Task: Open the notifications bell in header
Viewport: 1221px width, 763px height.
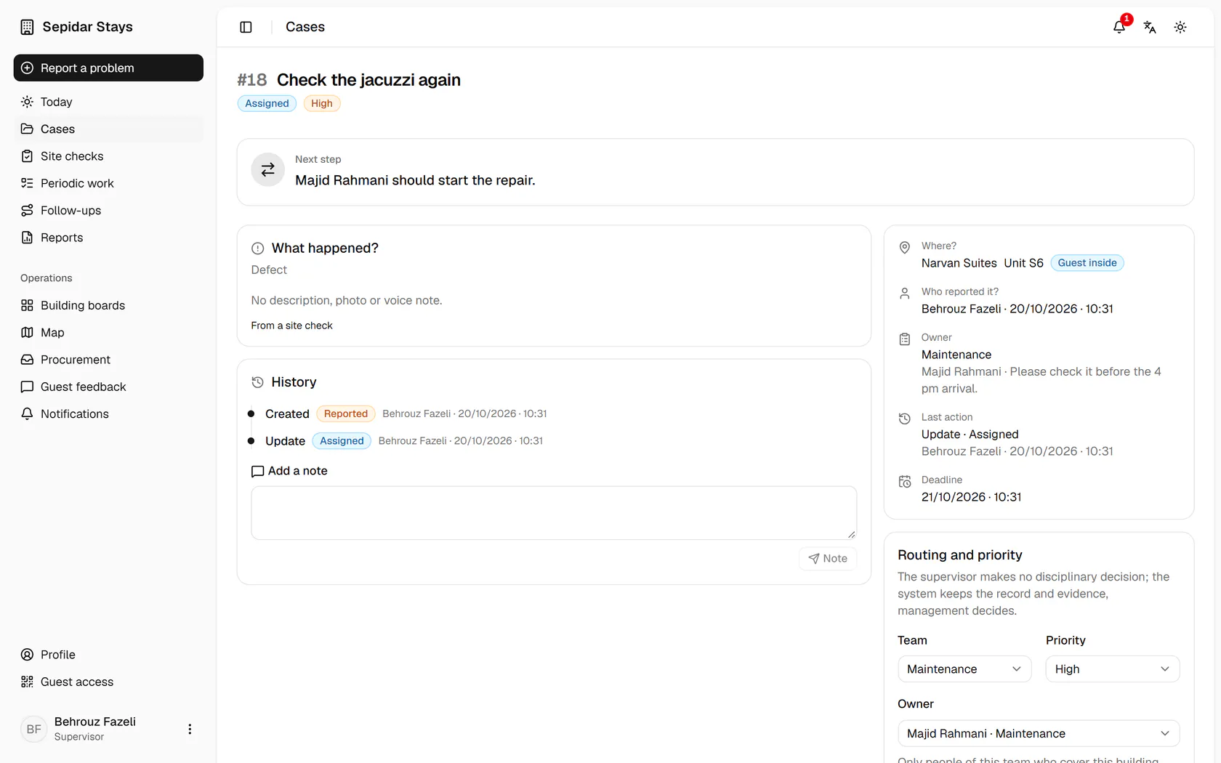Action: click(1119, 27)
